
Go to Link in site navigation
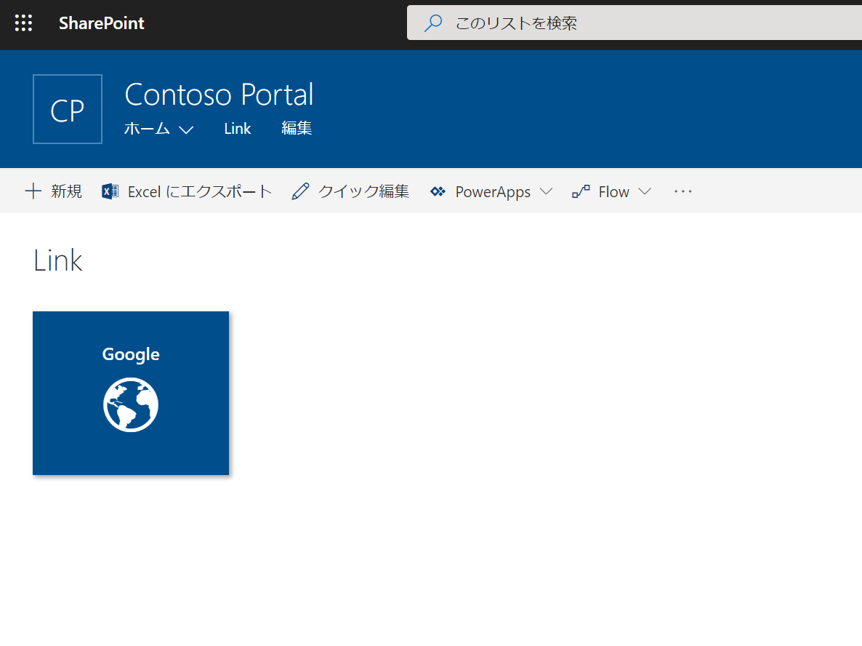click(x=238, y=129)
